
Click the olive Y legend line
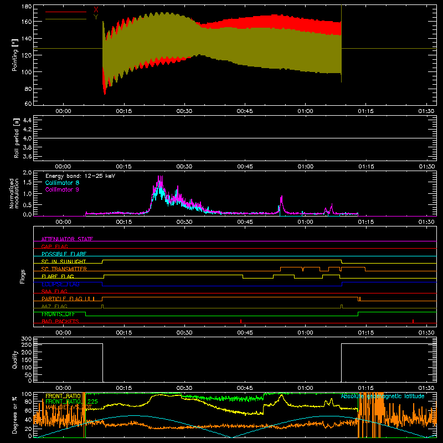(x=66, y=19)
